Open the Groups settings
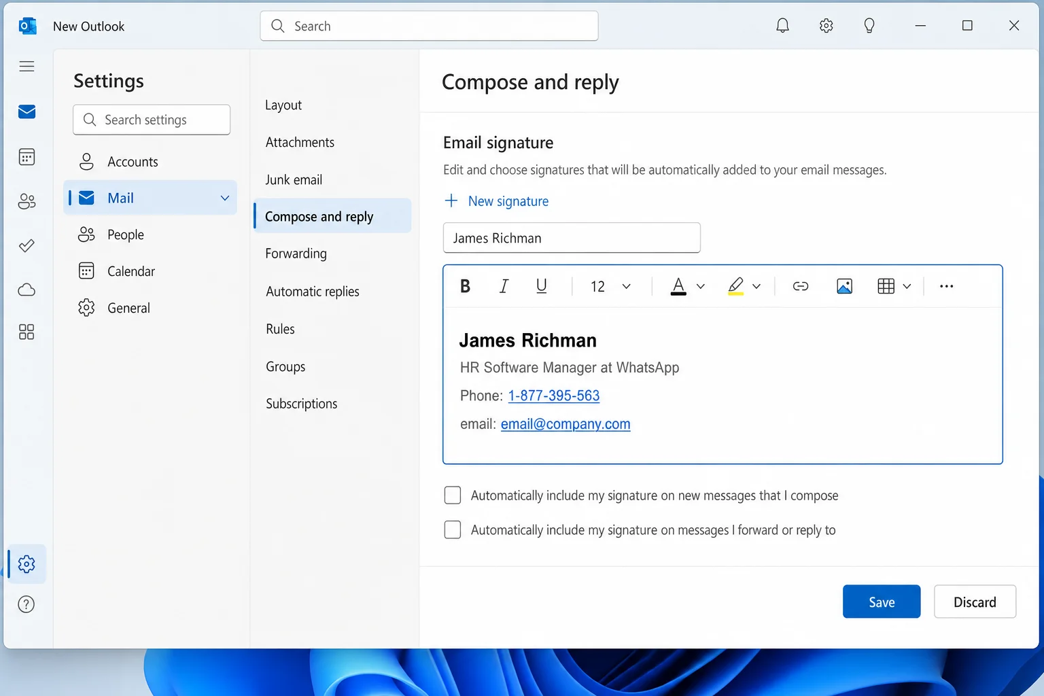Image resolution: width=1044 pixels, height=696 pixels. pyautogui.click(x=285, y=366)
